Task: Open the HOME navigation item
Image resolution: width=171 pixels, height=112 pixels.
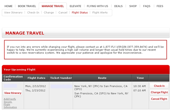Action: point(8,6)
